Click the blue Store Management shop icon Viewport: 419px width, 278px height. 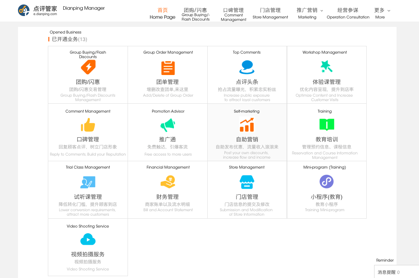tap(247, 182)
